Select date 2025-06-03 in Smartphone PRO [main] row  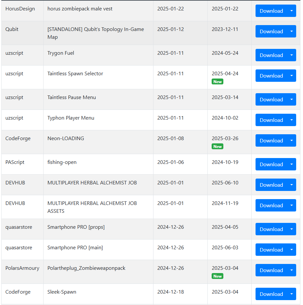pos(225,248)
